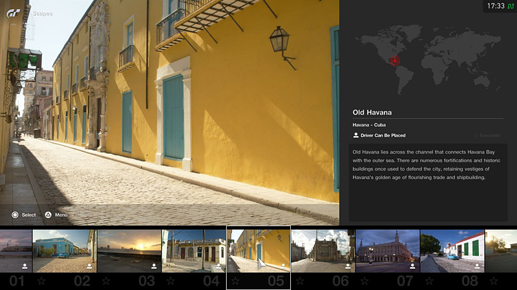The width and height of the screenshot is (517, 290).
Task: Click driver icon on thumbnail 07
Action: coord(412,266)
